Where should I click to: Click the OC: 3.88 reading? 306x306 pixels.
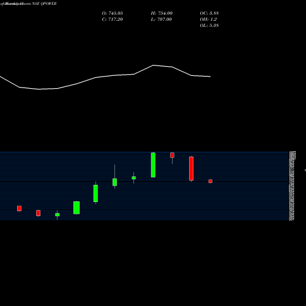pyautogui.click(x=209, y=13)
